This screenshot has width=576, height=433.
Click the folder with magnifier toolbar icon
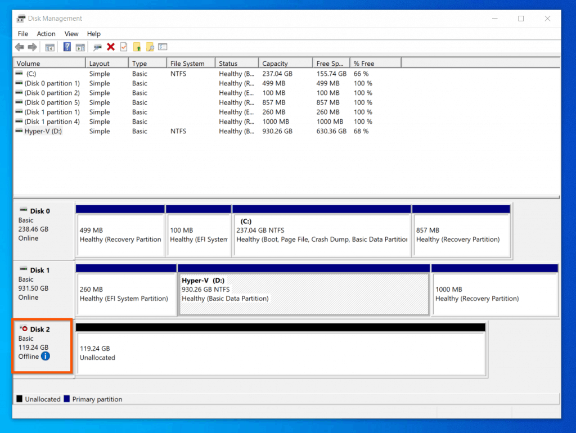coord(150,47)
